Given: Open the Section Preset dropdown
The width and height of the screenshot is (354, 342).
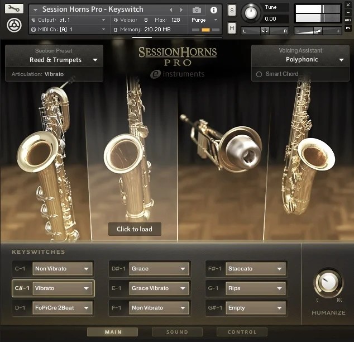Looking at the screenshot, I should 54,60.
